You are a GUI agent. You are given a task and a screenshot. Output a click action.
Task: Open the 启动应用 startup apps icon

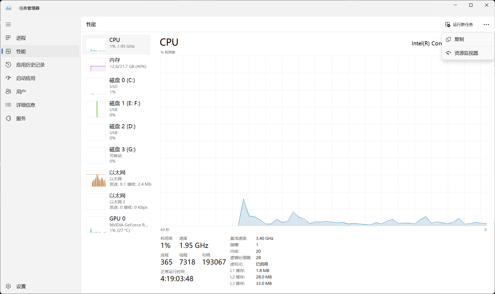click(8, 78)
